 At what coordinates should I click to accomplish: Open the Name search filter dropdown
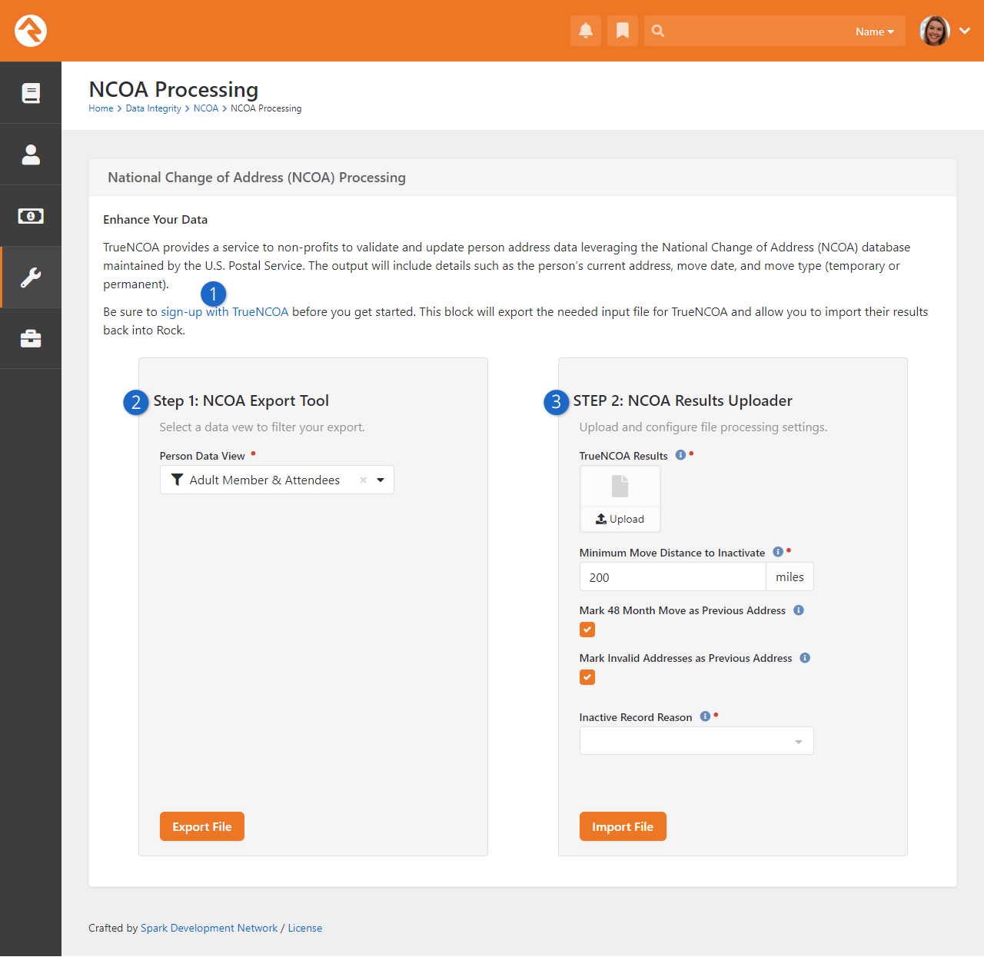pos(875,32)
